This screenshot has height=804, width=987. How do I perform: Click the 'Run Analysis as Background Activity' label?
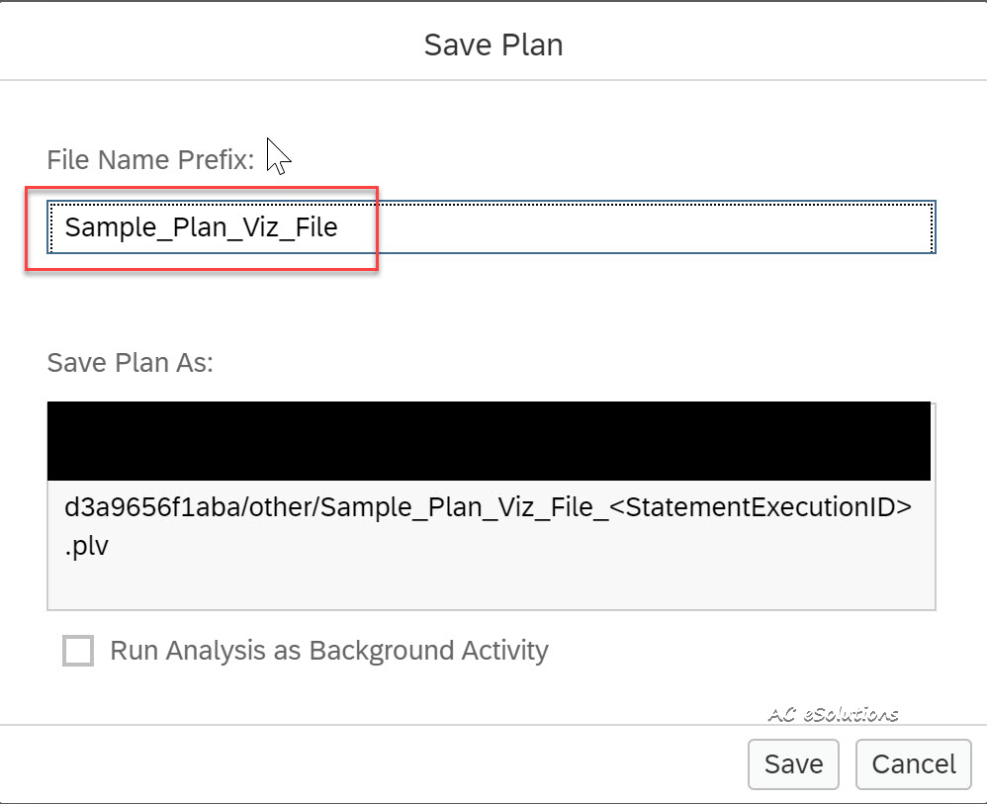[328, 651]
